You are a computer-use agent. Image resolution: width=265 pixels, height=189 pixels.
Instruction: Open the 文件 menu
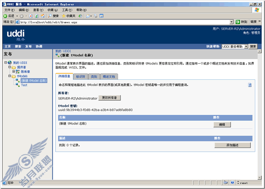(9, 10)
